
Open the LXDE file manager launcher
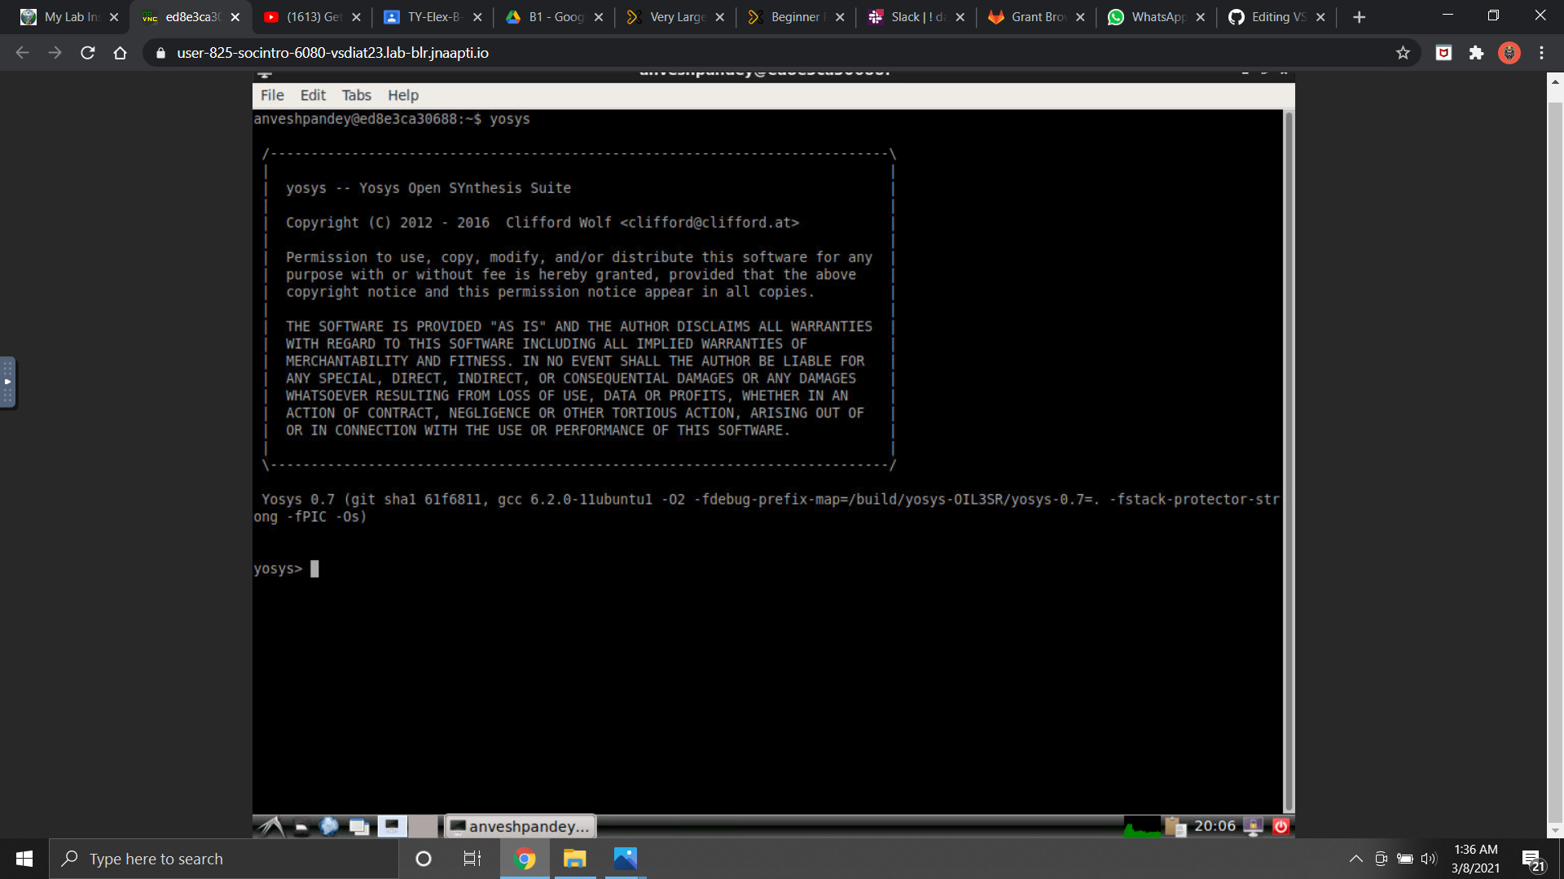tap(301, 826)
